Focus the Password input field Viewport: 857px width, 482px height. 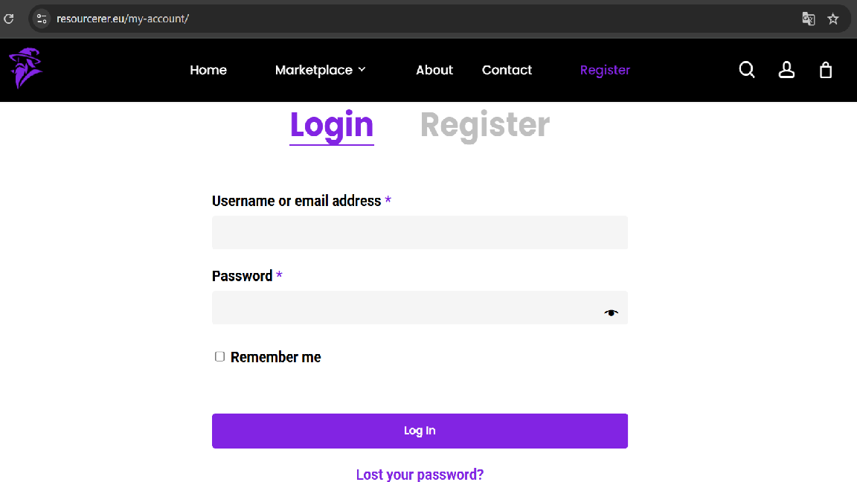[420, 308]
